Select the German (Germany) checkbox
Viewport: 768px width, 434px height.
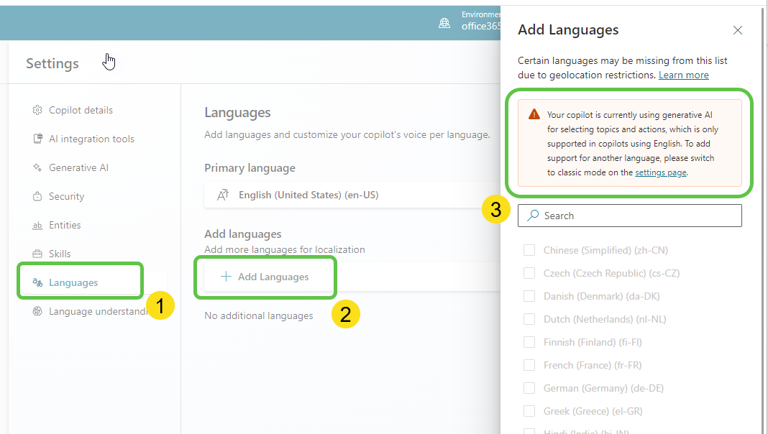tap(529, 387)
